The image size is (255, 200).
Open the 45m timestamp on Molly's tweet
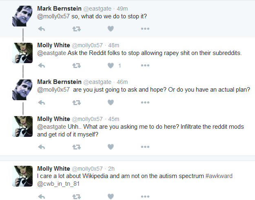tap(114, 119)
